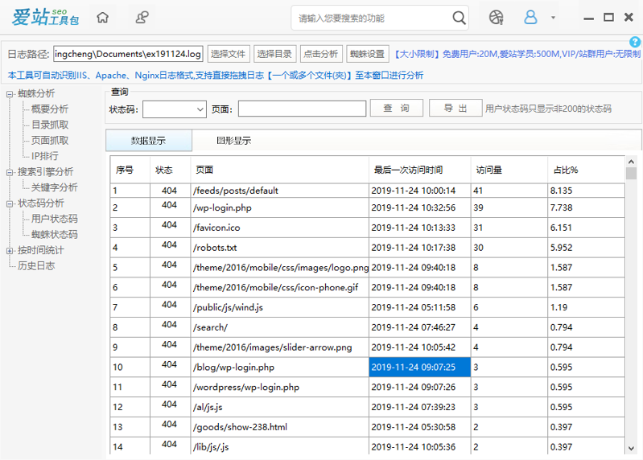Open the user service icon beside home
The width and height of the screenshot is (643, 460).
[142, 18]
